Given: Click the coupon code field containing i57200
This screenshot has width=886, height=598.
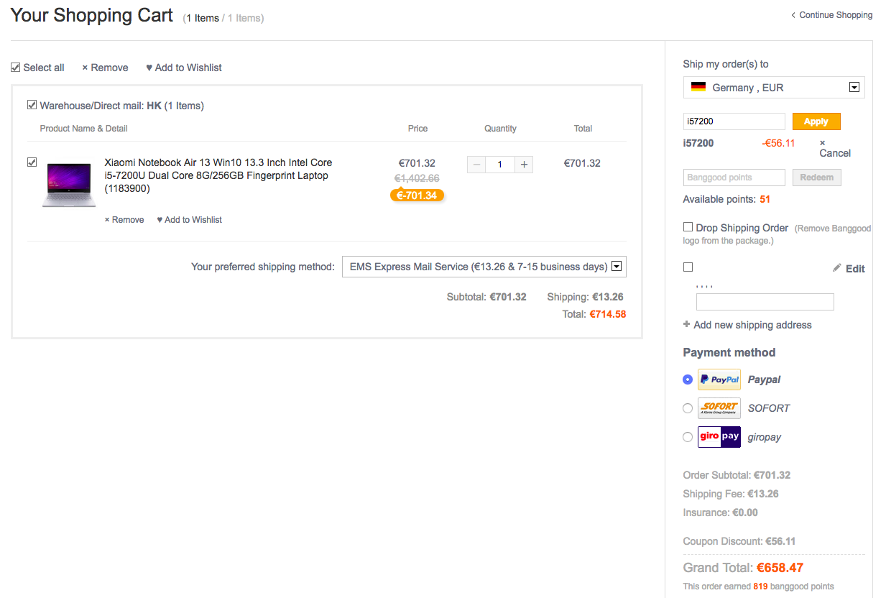Looking at the screenshot, I should (734, 121).
